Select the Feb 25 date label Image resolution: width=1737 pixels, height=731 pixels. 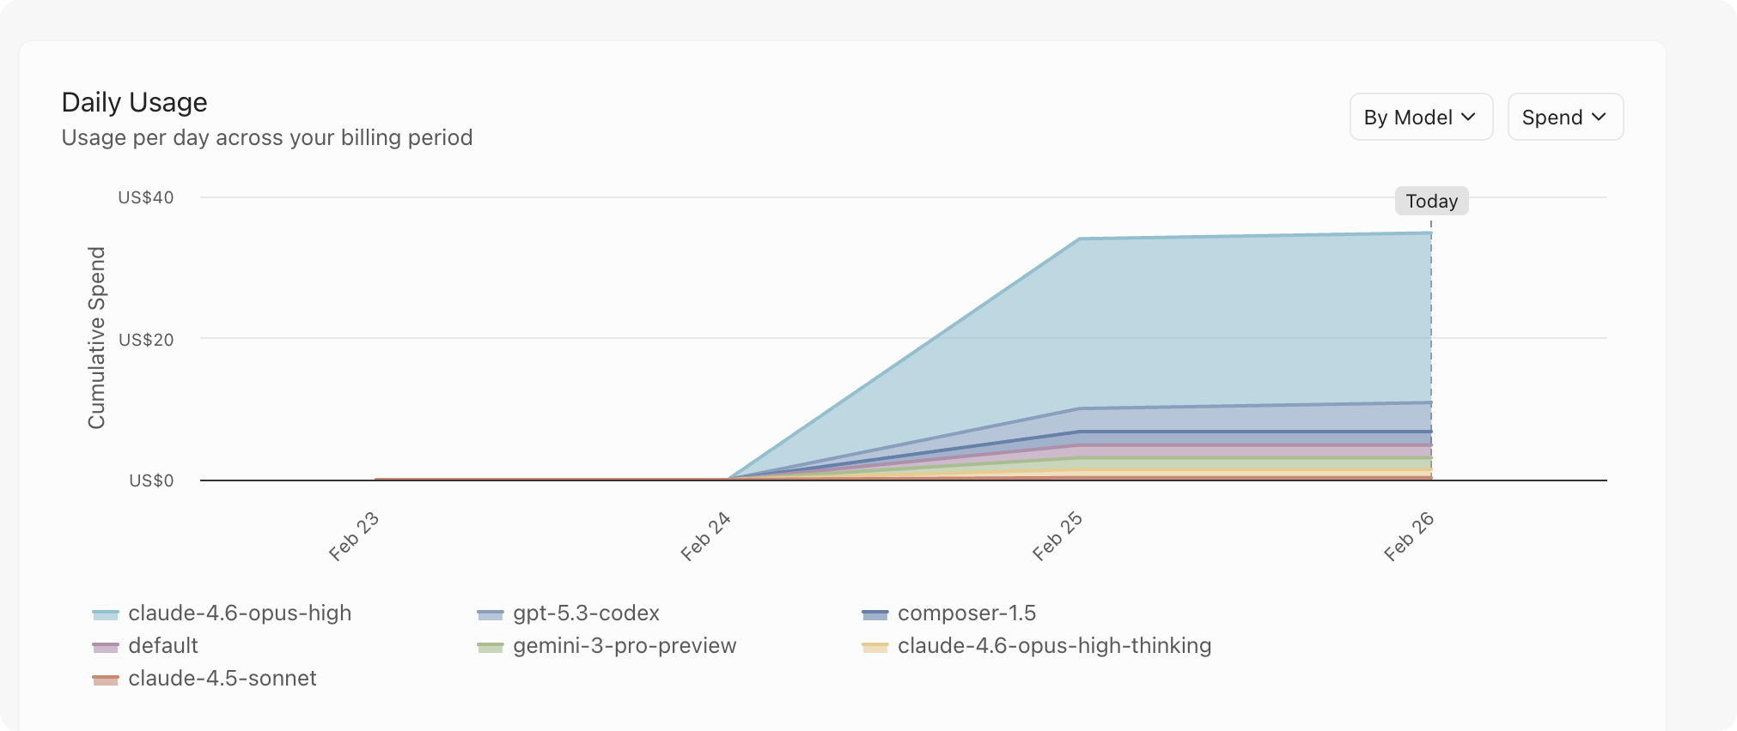pyautogui.click(x=1057, y=536)
